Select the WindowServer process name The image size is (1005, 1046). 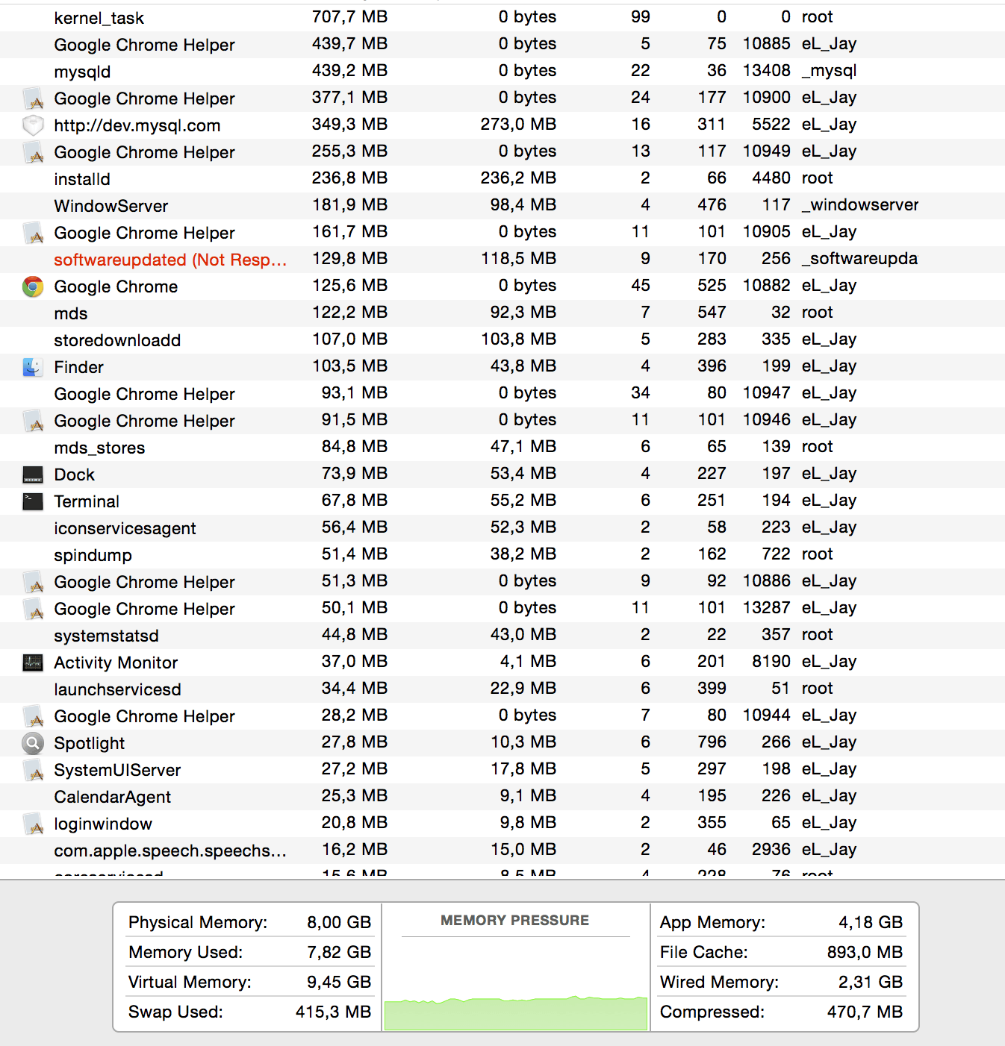click(111, 206)
